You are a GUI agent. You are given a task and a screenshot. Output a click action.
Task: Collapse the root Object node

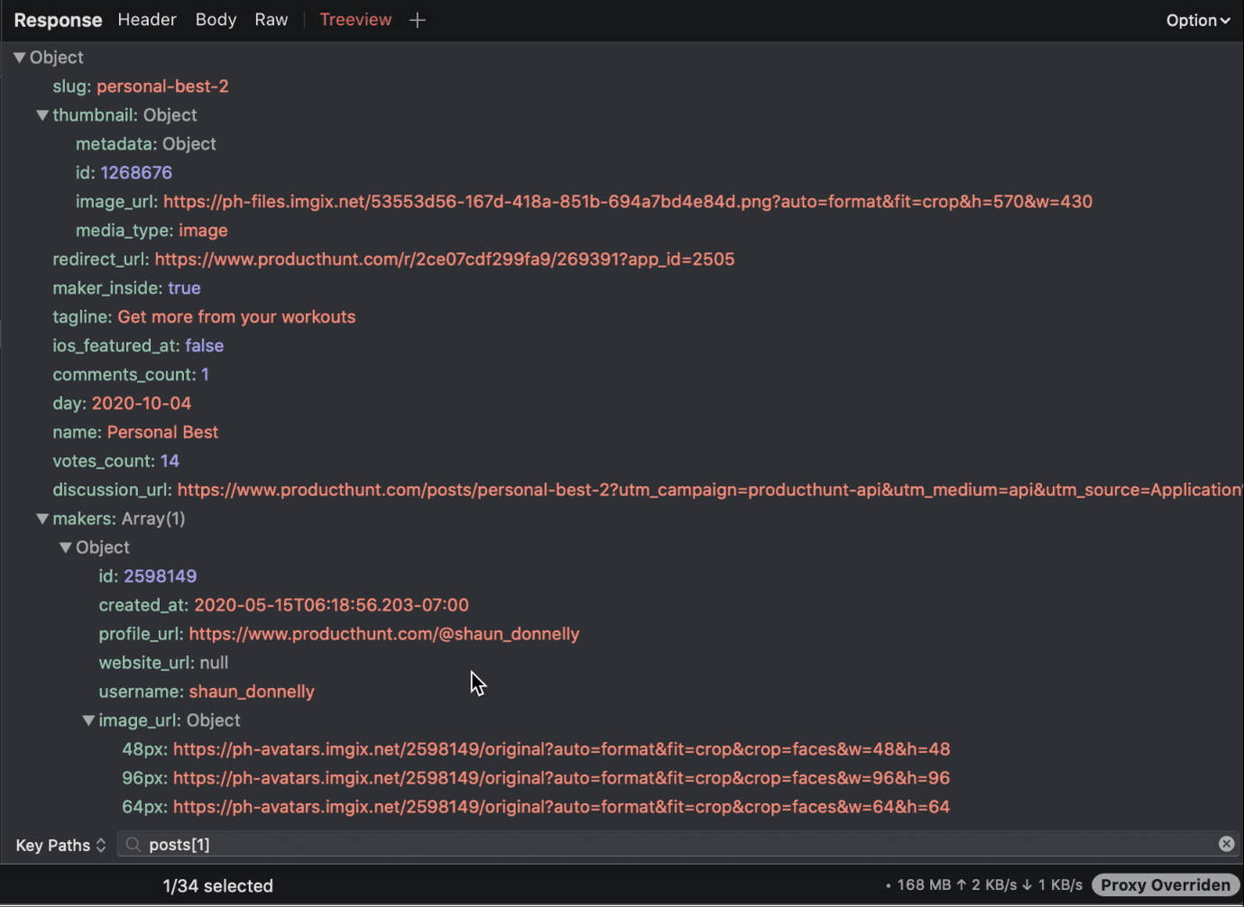tap(19, 58)
